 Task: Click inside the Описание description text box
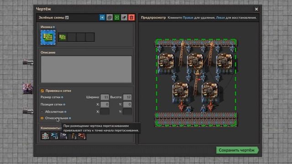click(86, 69)
